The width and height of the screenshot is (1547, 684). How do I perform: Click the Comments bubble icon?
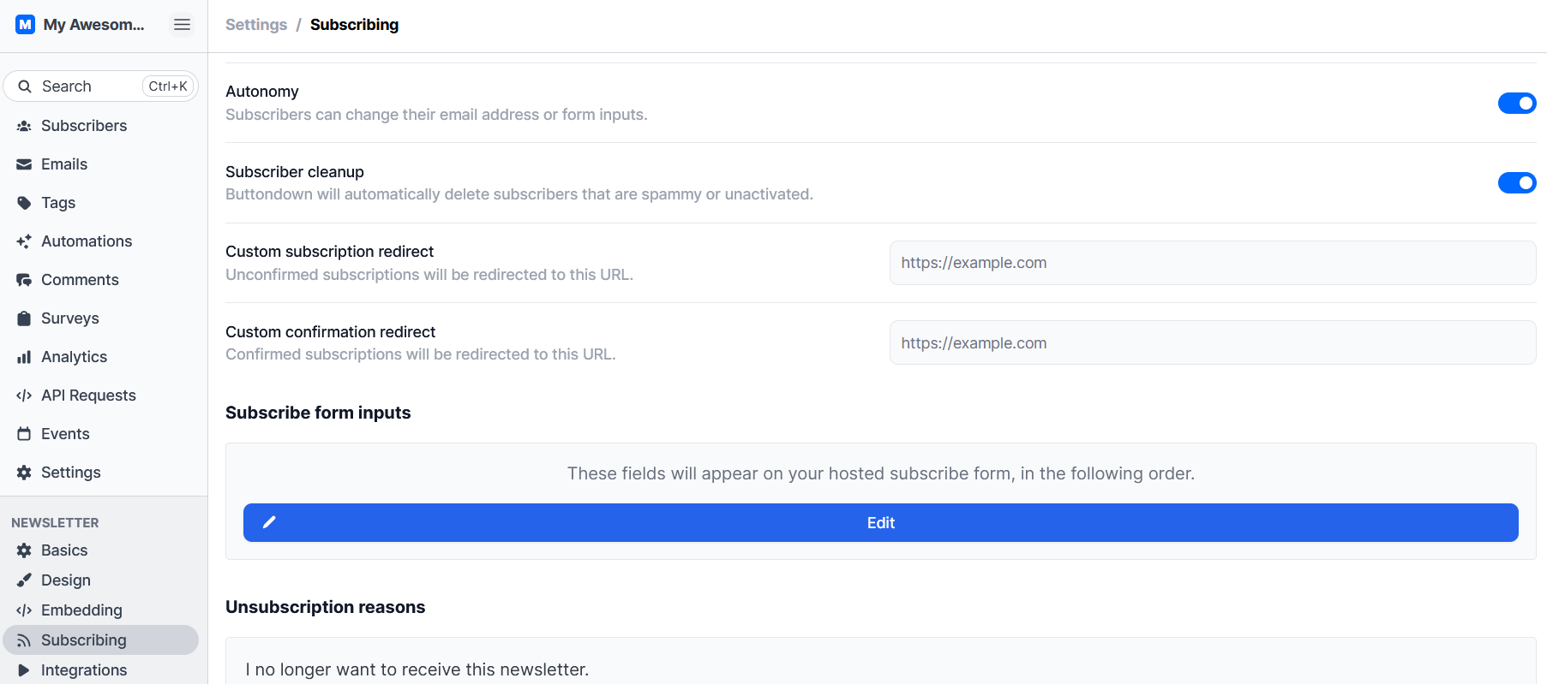coord(24,280)
